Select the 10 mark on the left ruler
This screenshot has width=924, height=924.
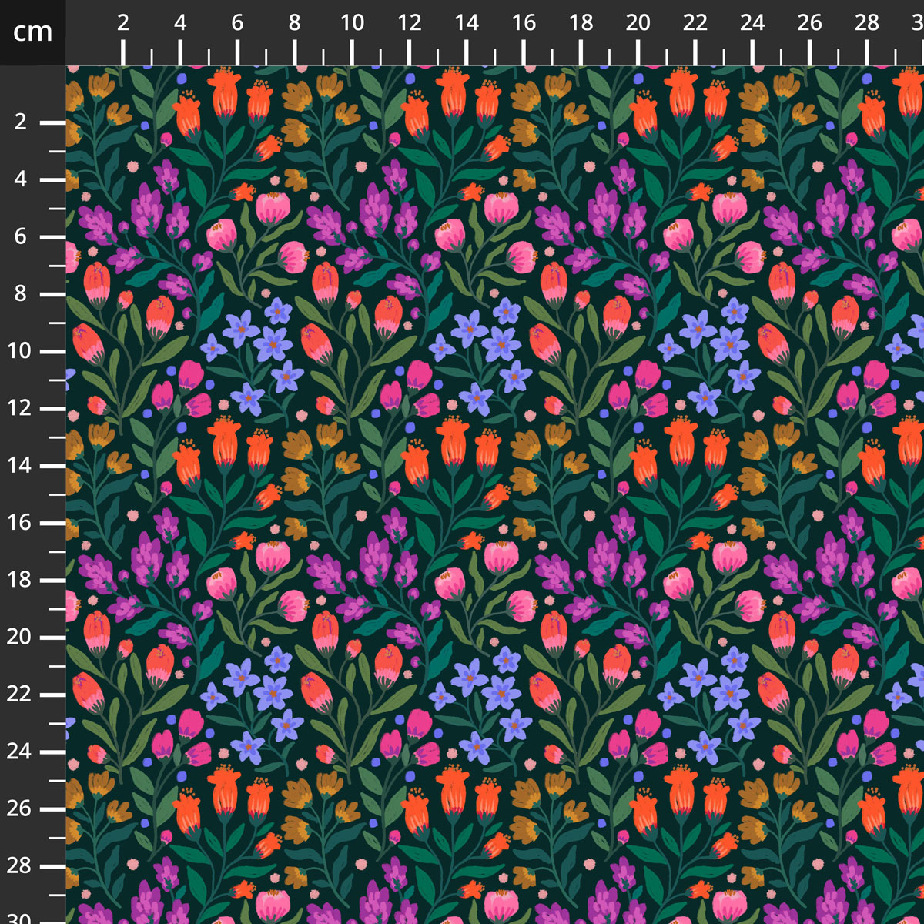[x=19, y=351]
